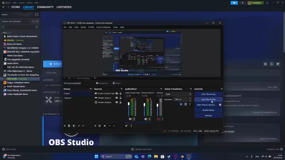Switch to Steam COMMUNITY tab
The height and width of the screenshot is (160, 285).
[45, 7]
